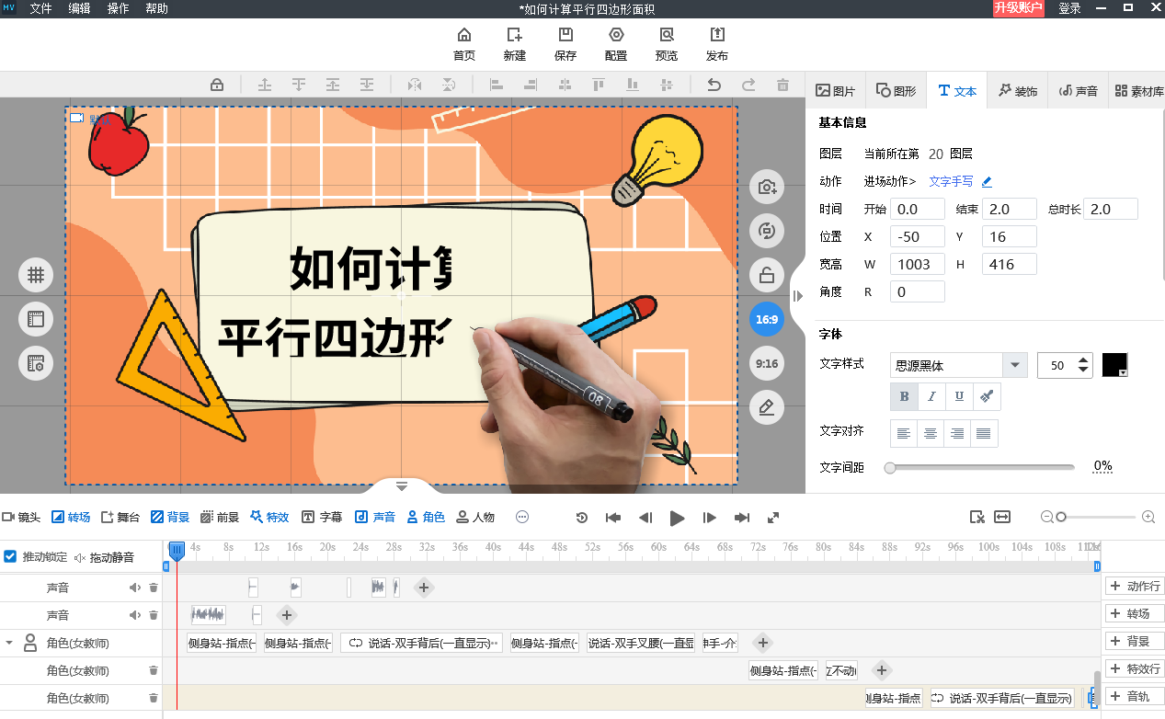This screenshot has height=719, width=1165.
Task: Click the trash delete icon in top toolbar
Action: tap(782, 85)
